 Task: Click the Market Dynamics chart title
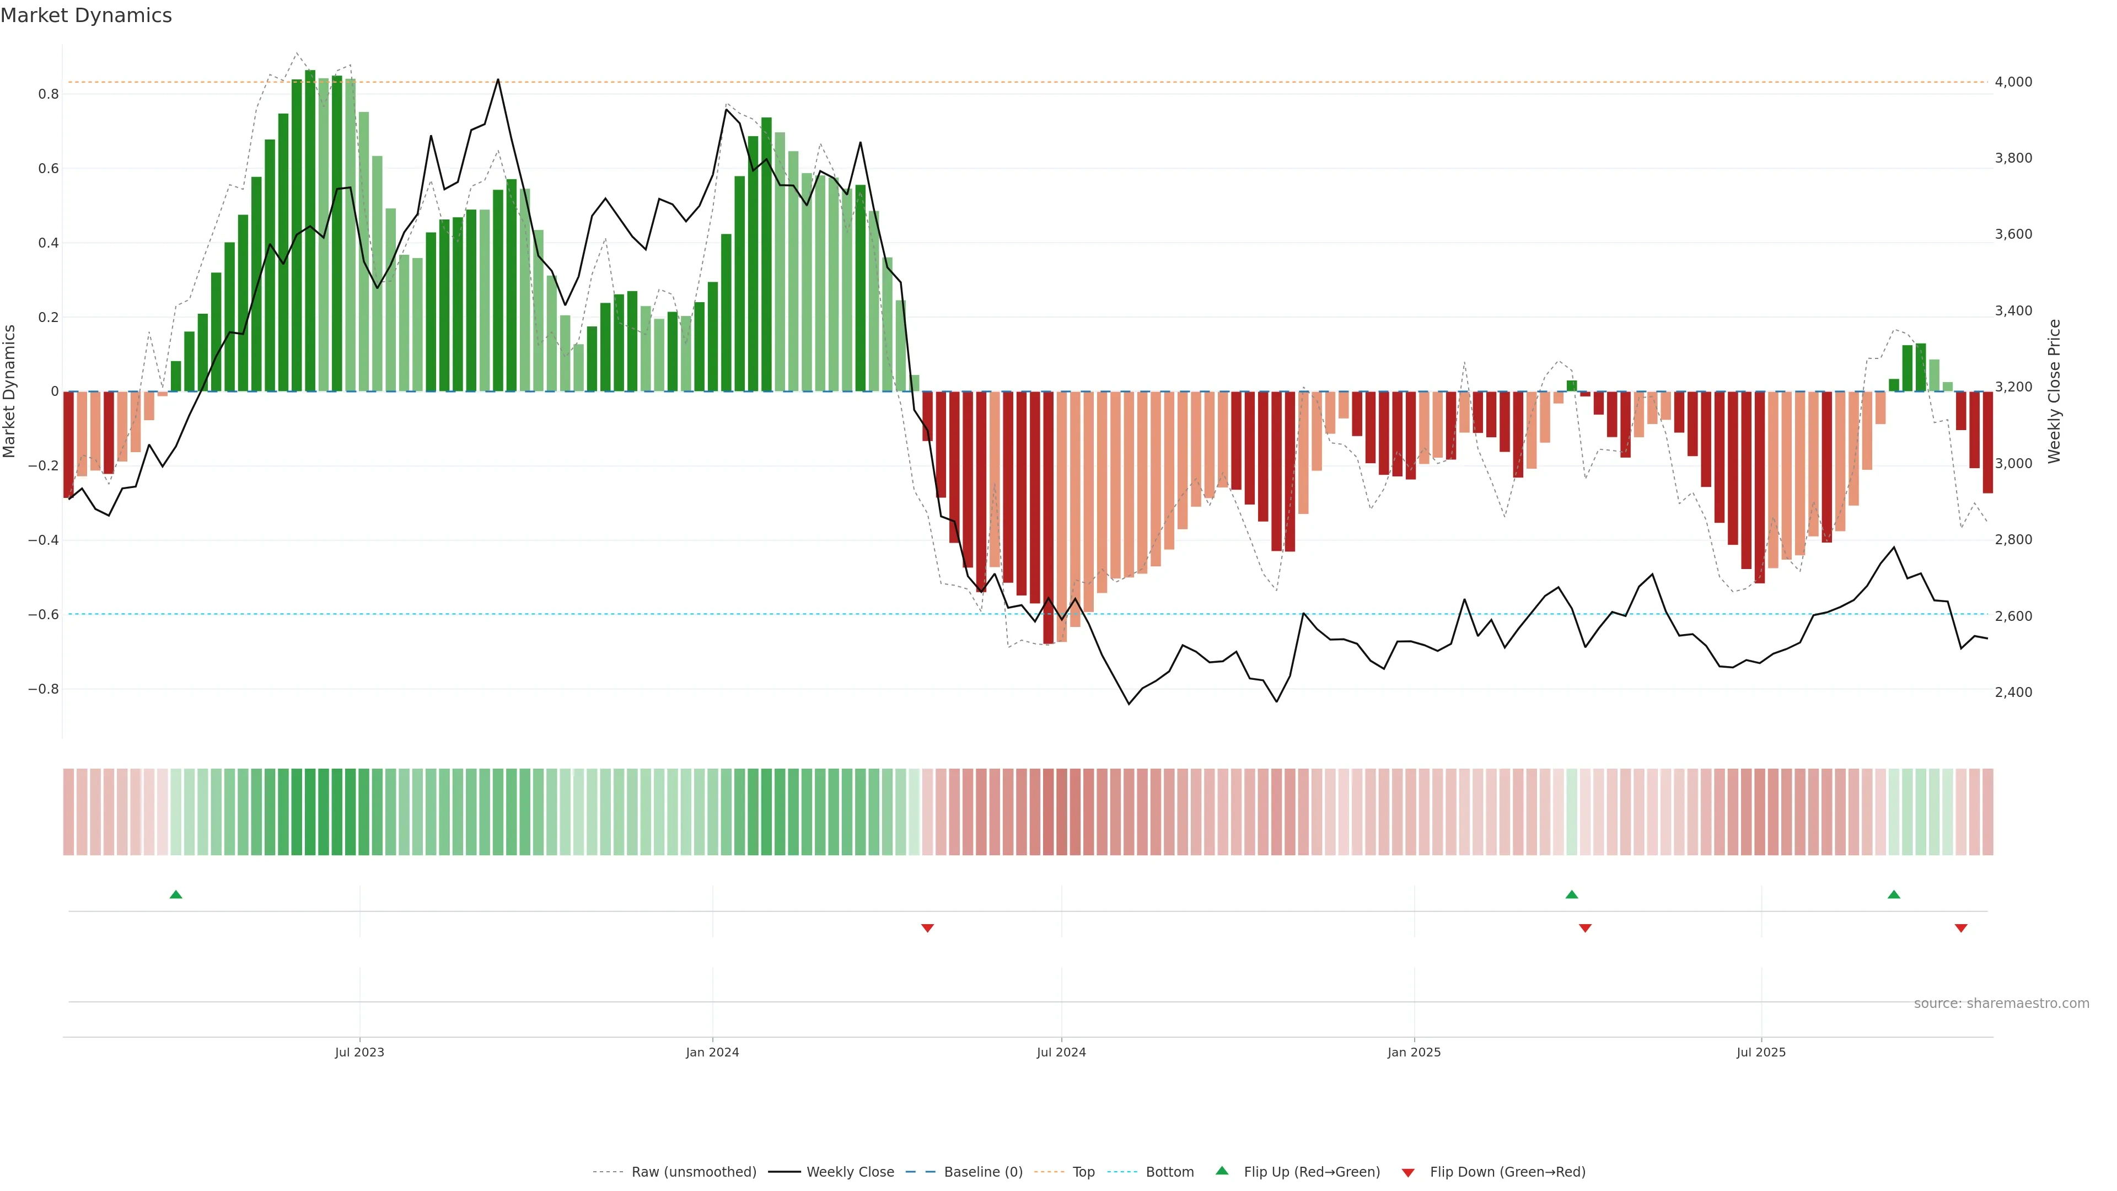[x=87, y=15]
